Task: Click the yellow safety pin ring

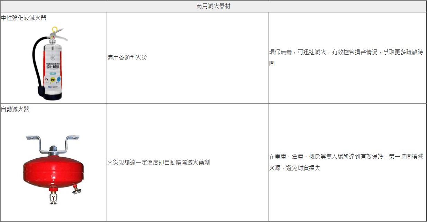Action: [x=54, y=30]
